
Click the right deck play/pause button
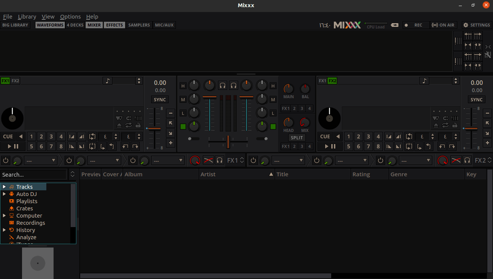(x=329, y=146)
